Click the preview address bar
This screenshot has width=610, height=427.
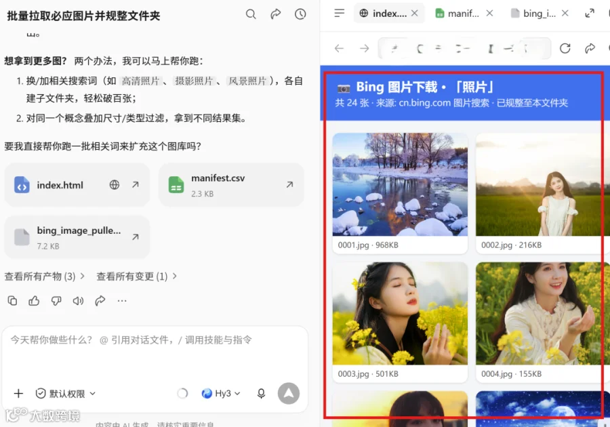tap(464, 48)
